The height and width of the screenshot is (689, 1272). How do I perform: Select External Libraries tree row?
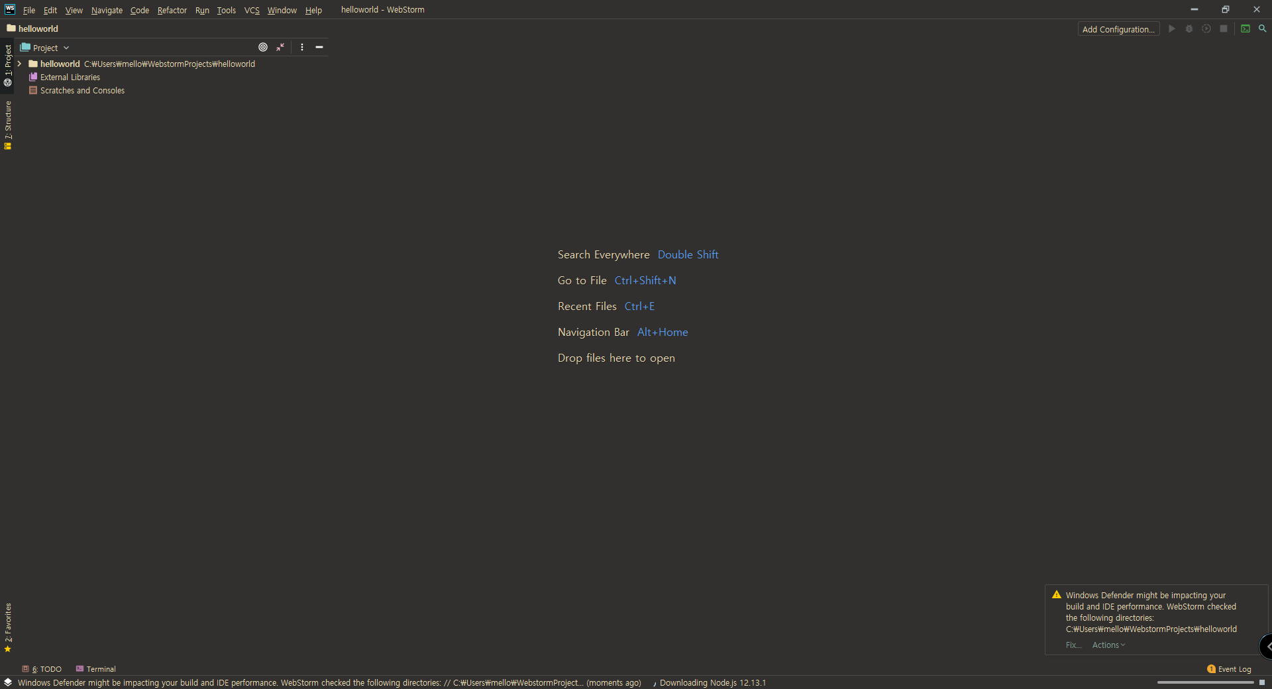[172, 77]
